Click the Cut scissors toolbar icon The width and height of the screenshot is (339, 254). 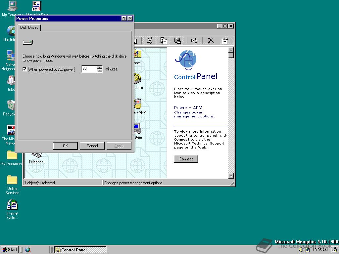point(150,41)
